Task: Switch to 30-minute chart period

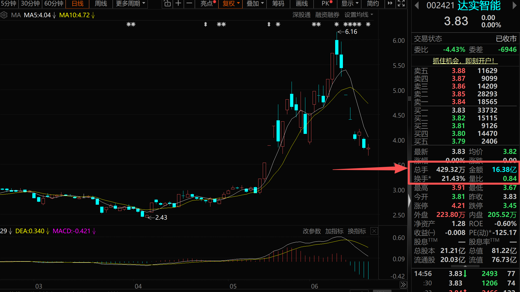Action: 30,4
